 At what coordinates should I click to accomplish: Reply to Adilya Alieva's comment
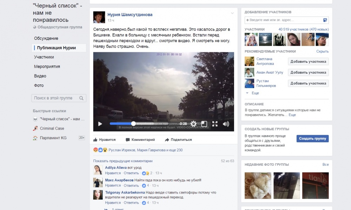tap(131, 173)
